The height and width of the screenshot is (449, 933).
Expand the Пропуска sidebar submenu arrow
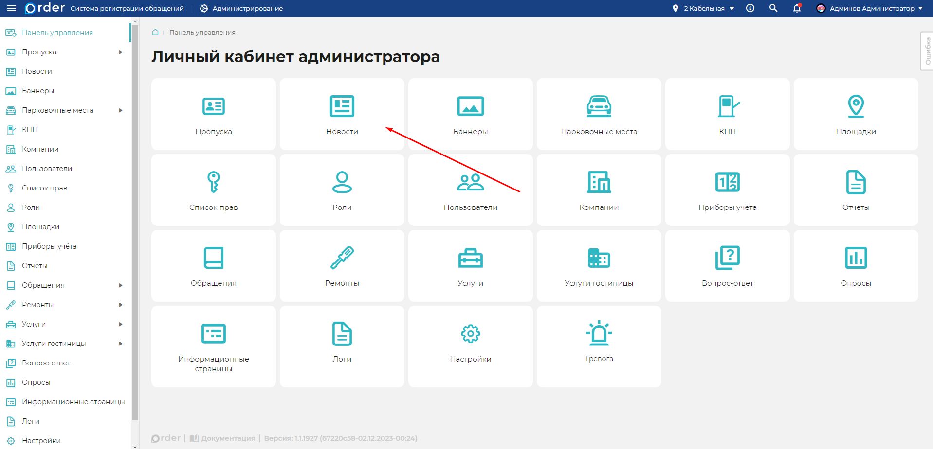coord(121,52)
